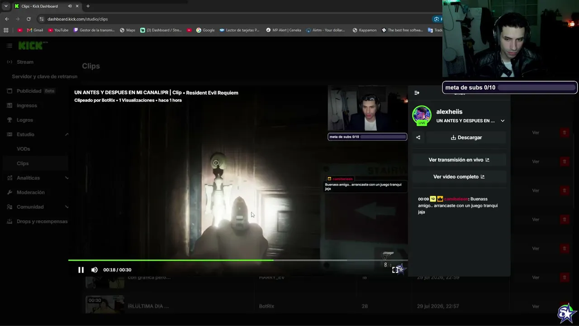View site information in address bar

click(42, 19)
